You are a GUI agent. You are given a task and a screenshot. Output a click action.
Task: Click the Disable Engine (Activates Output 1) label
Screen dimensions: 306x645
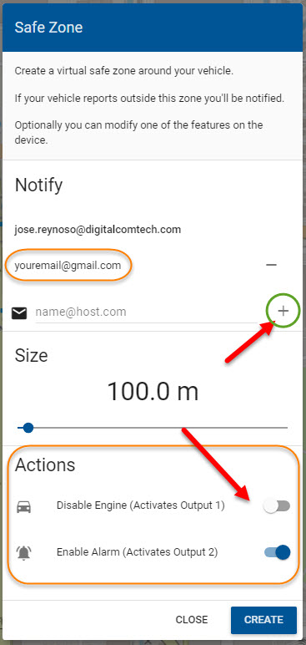click(140, 505)
